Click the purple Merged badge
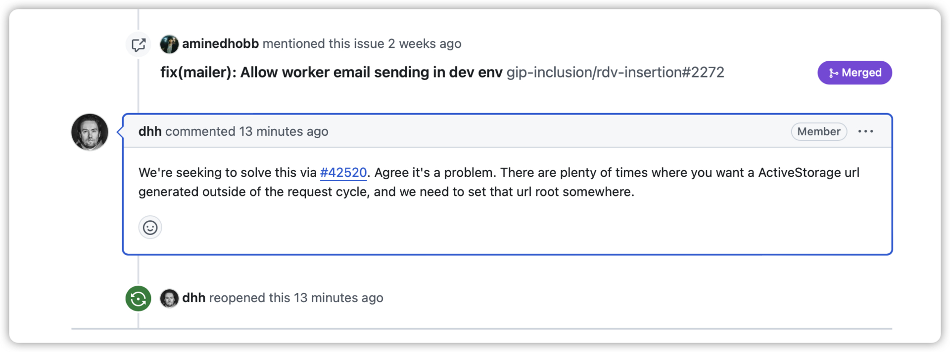The width and height of the screenshot is (950, 352). pos(855,73)
